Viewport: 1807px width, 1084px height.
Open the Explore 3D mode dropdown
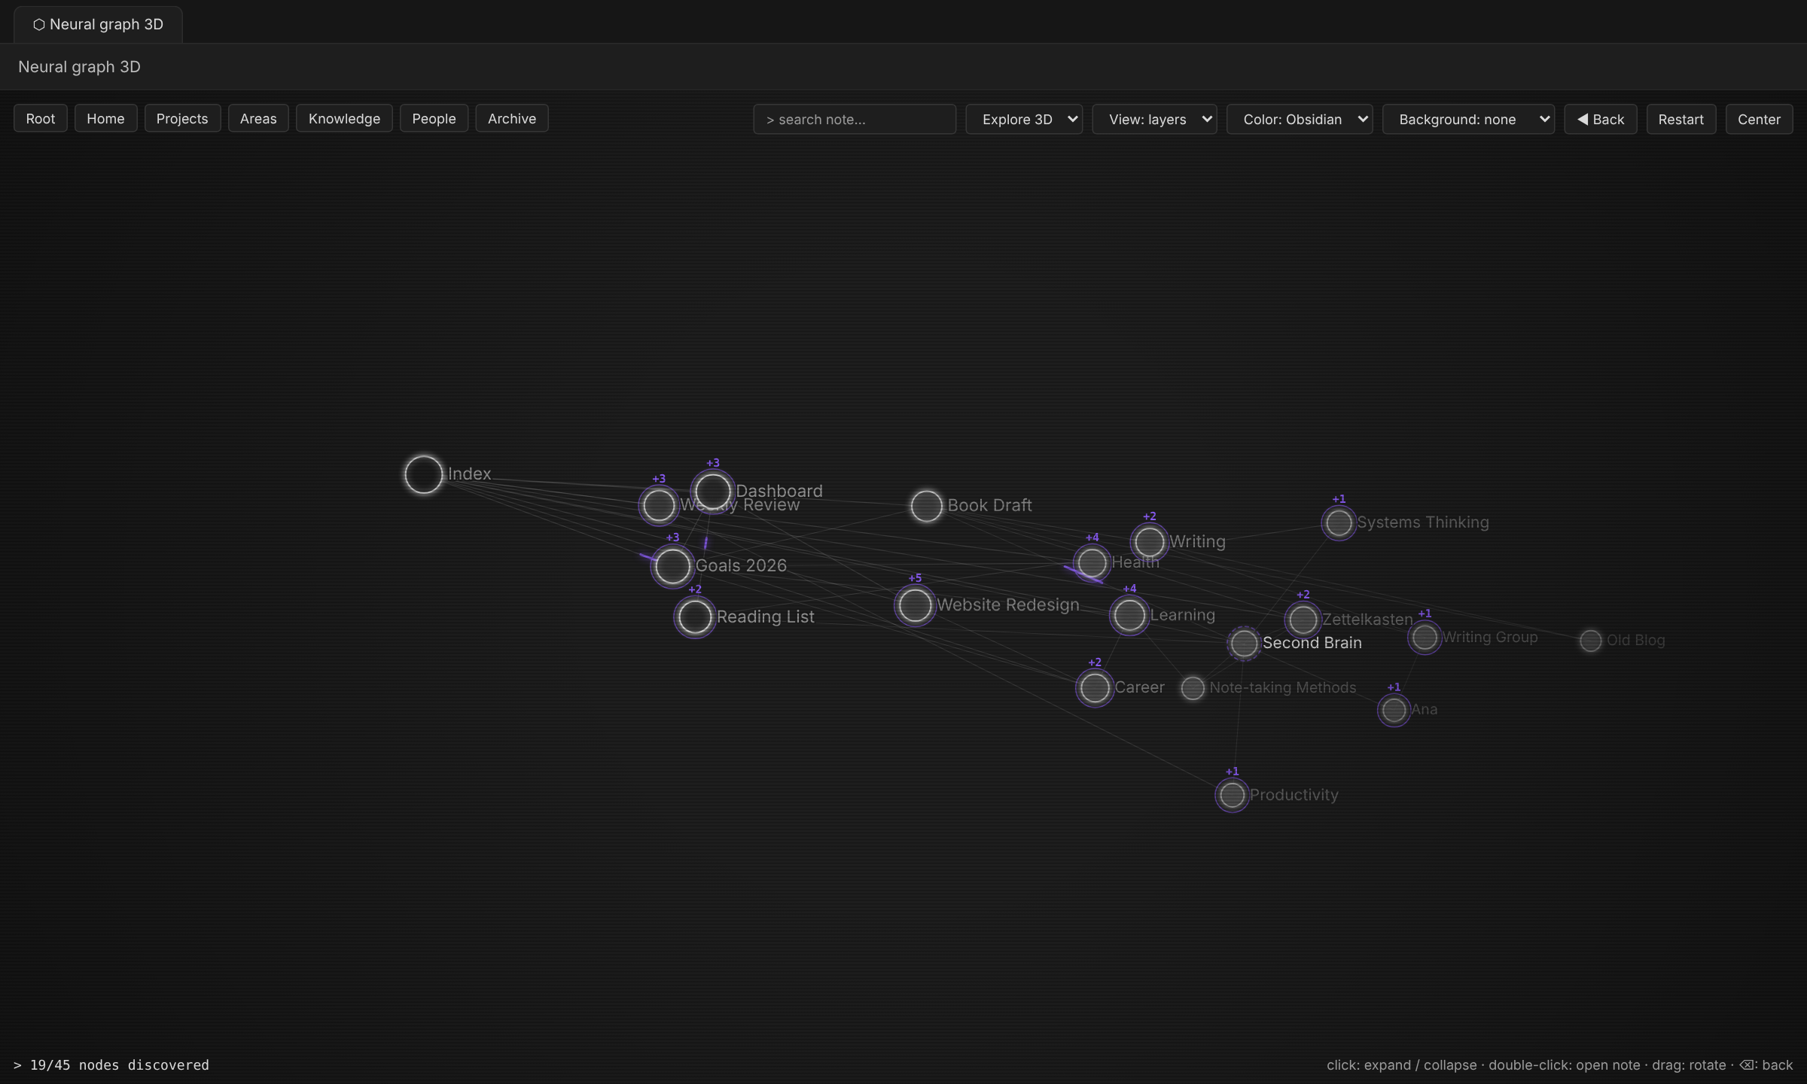pos(1024,119)
